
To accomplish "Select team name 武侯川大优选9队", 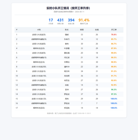I will pyautogui.click(x=39, y=53).
